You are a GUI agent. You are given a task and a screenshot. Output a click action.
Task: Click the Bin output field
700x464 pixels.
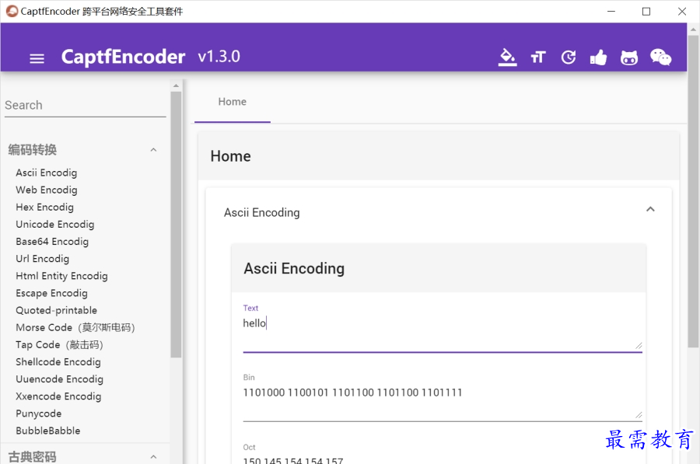443,398
